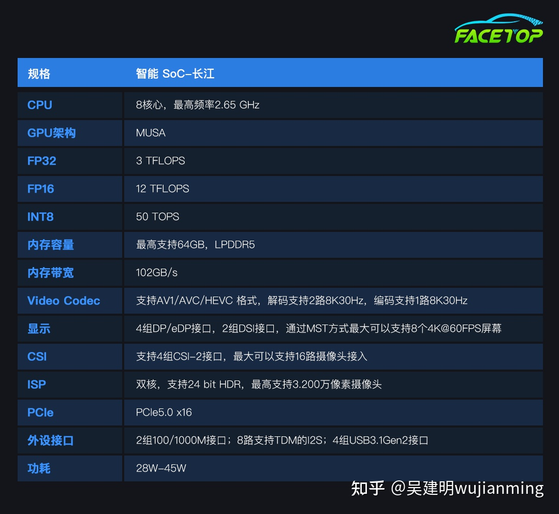Select the INT8 label cell
Screen dimensions: 559x514
click(x=40, y=216)
